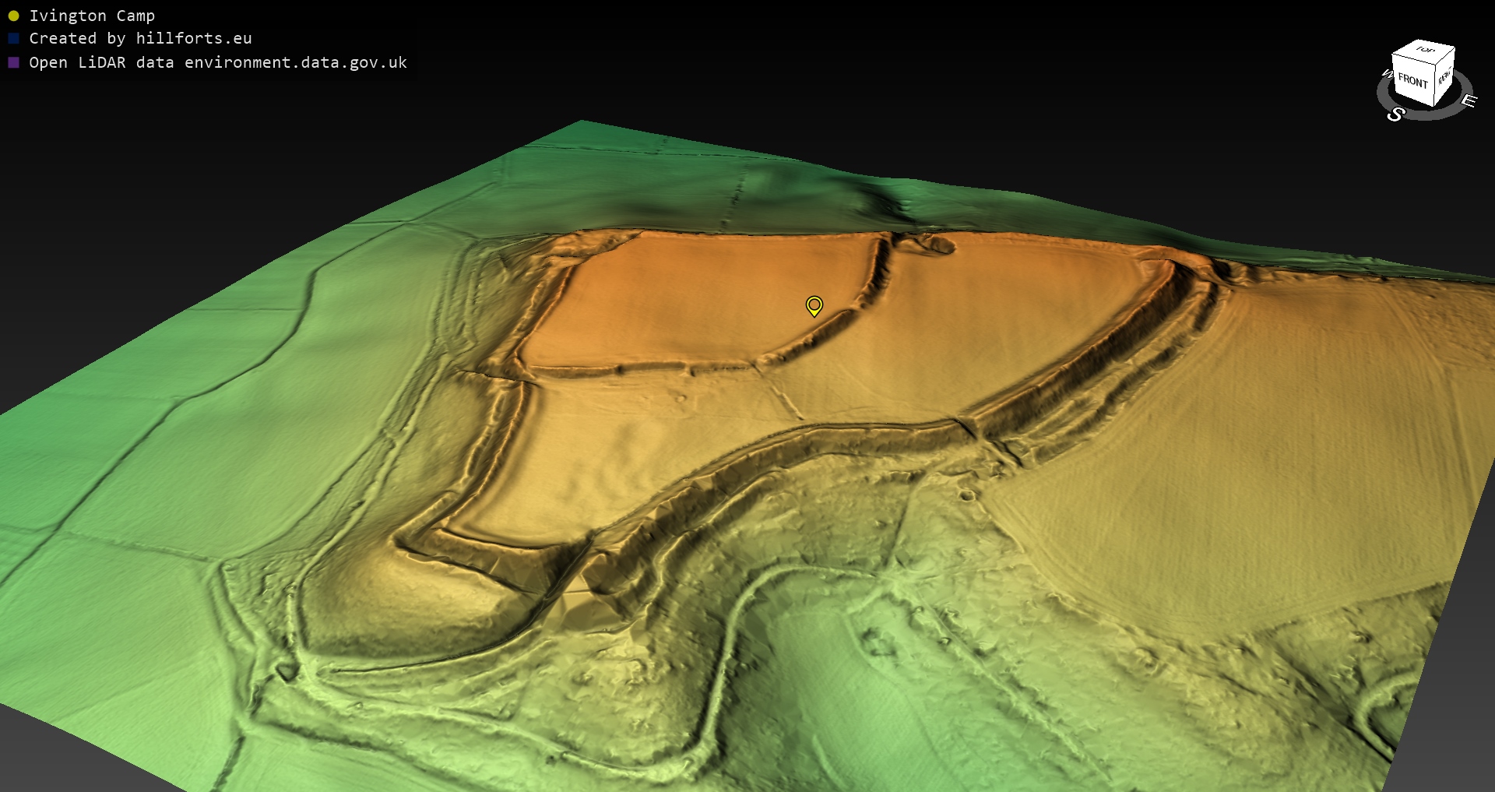
Task: Toggle the 'Created by hillforts.eu' legend entry
Action: 140,38
